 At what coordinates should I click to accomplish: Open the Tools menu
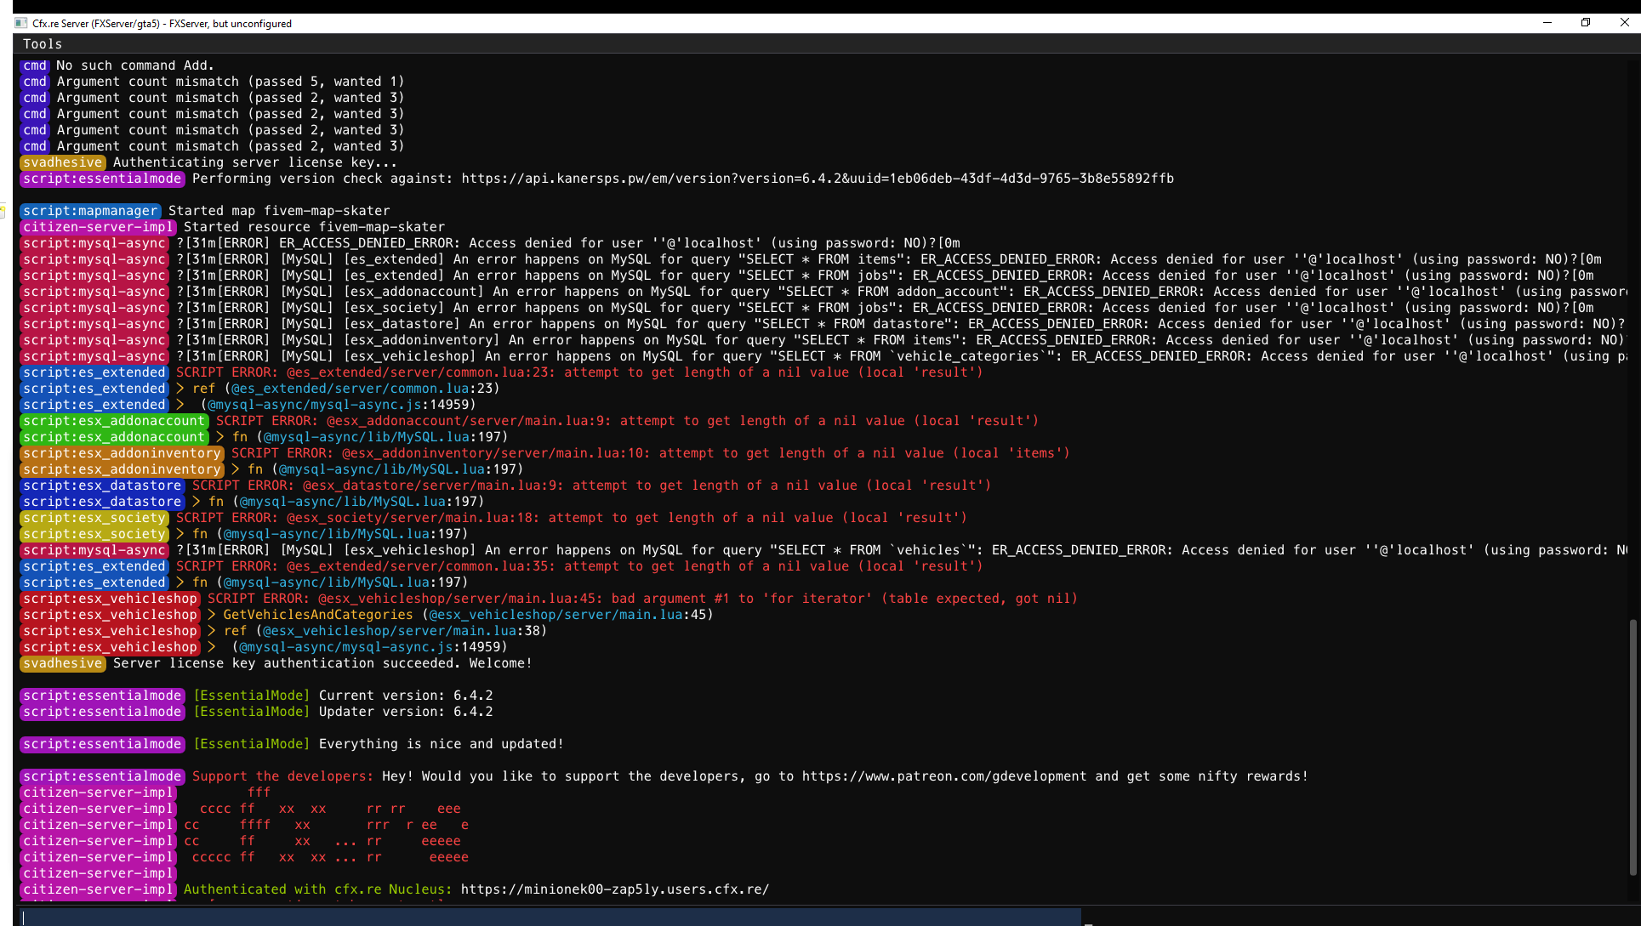point(42,44)
